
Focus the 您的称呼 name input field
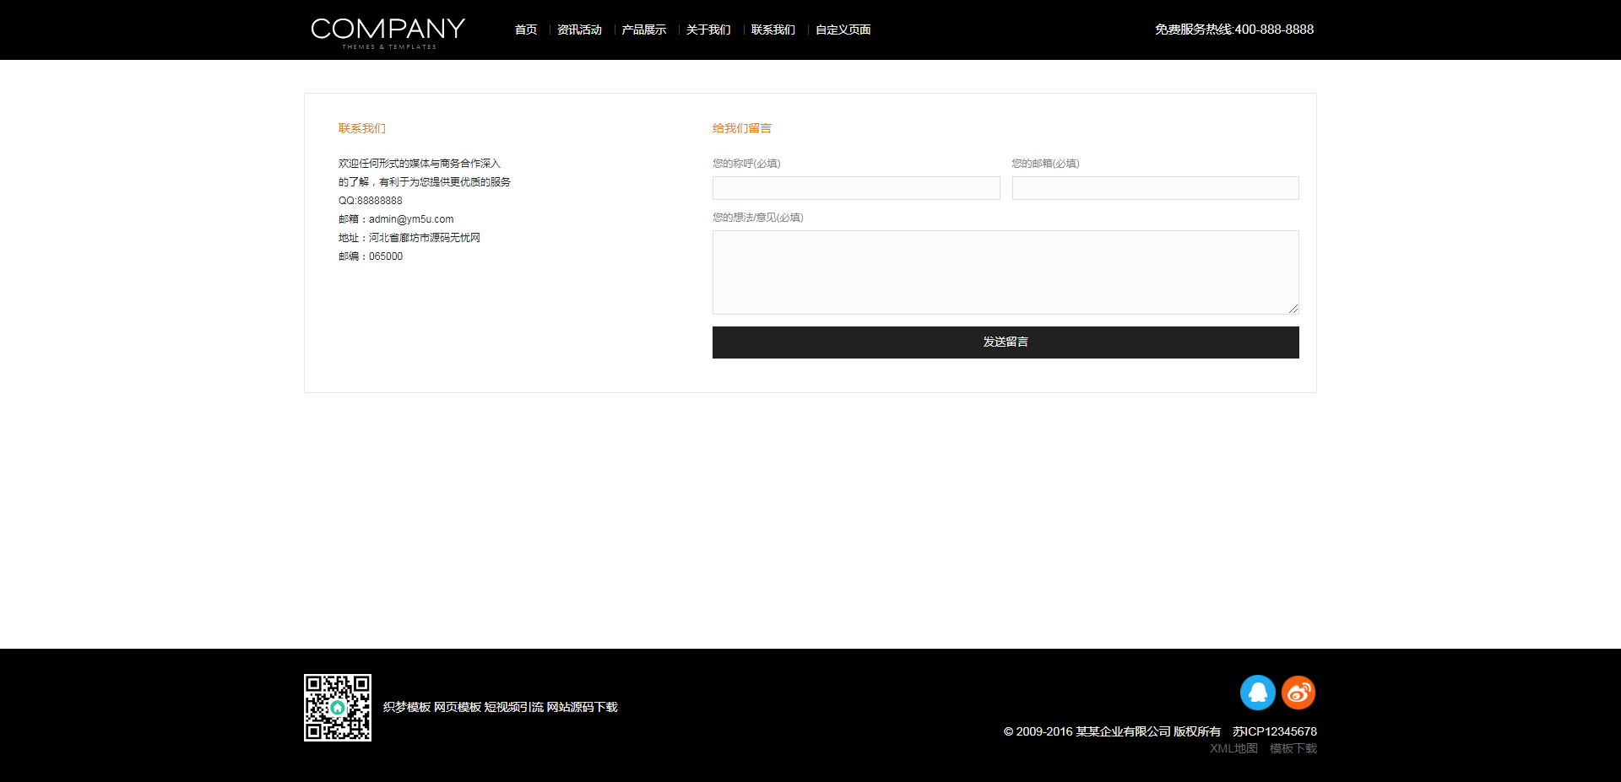pos(856,188)
